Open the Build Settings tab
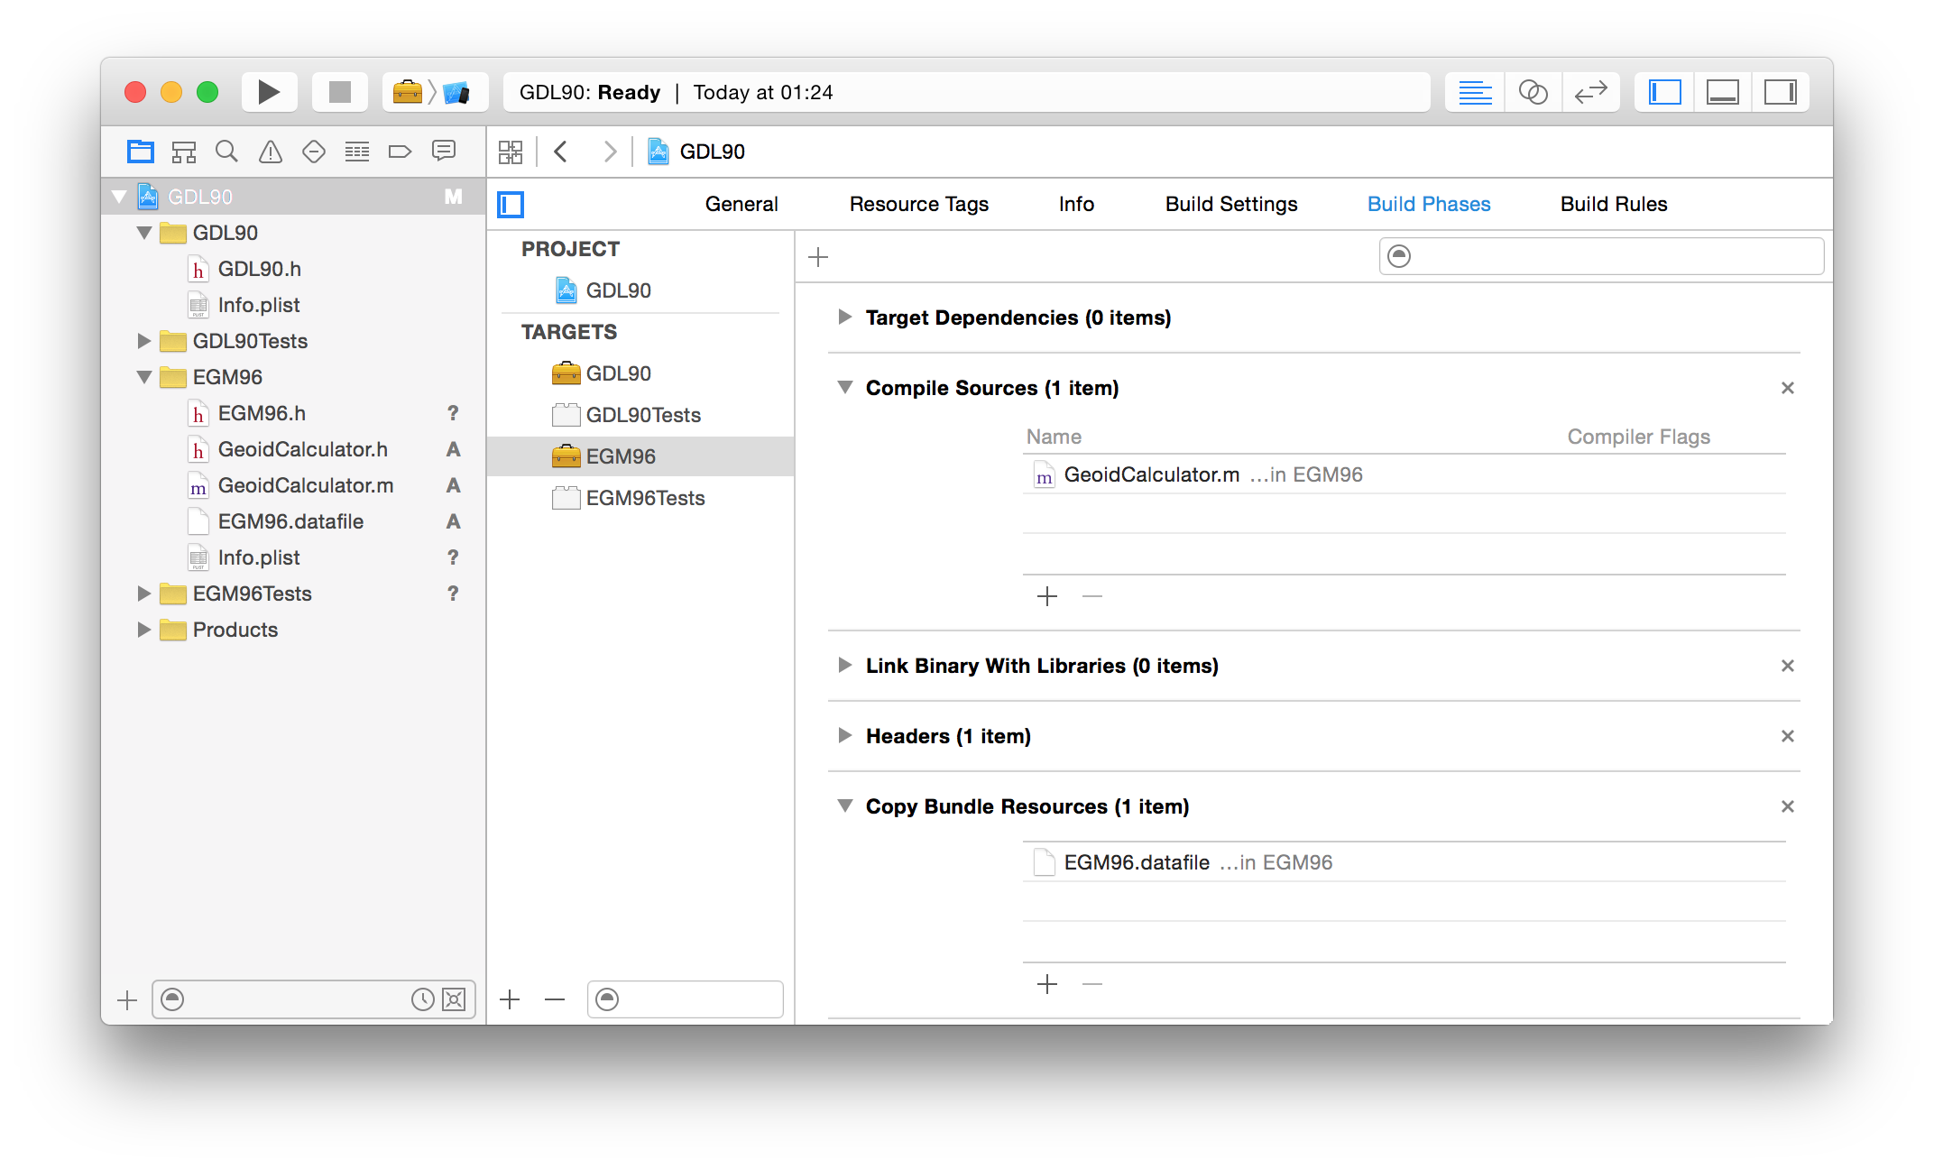 [1230, 204]
